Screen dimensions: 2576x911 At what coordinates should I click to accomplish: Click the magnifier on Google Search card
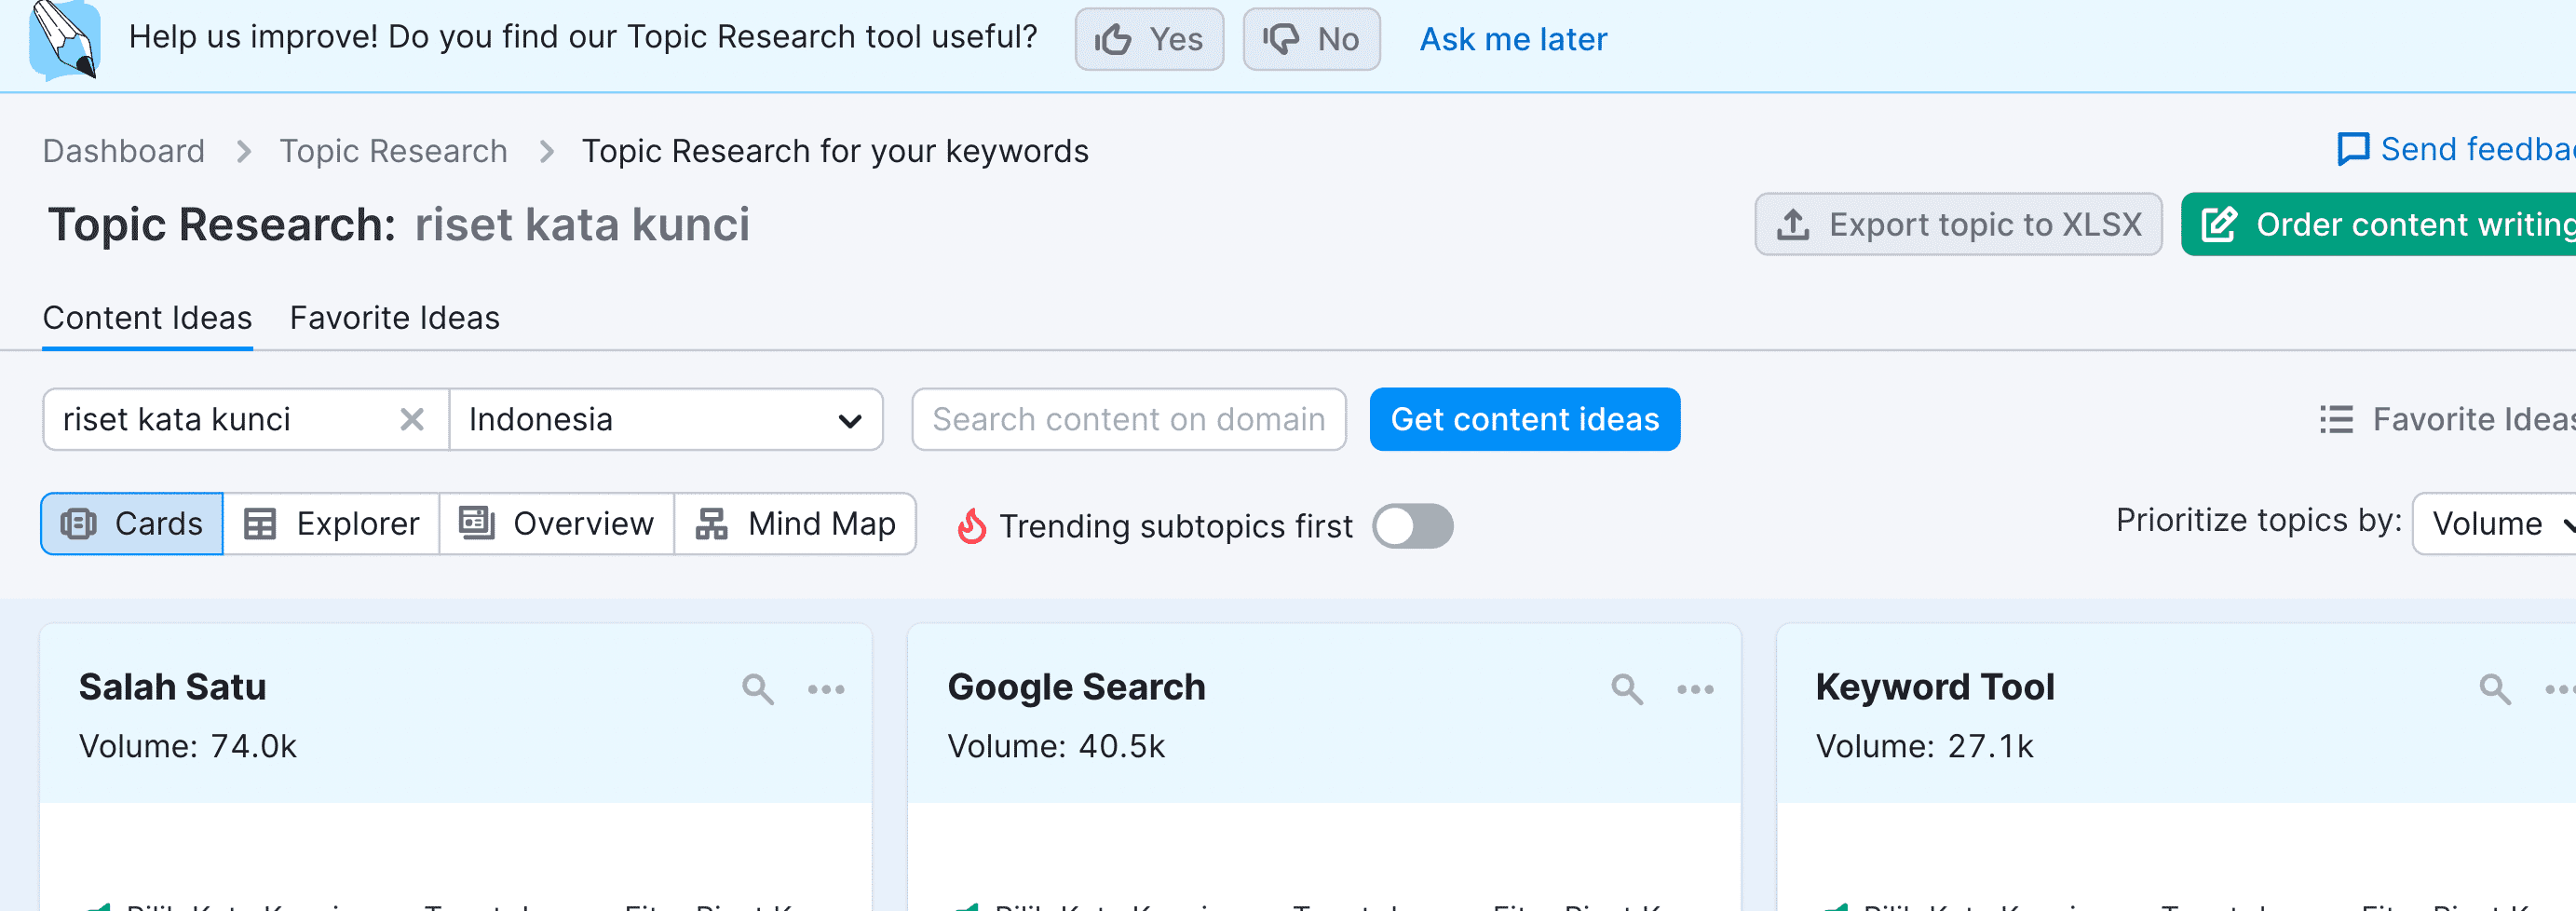pos(1626,689)
